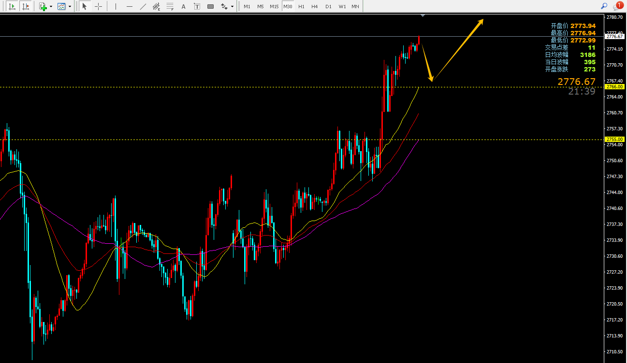This screenshot has width=627, height=363.
Task: Click the current price label 2776.67 on scale
Action: point(614,36)
